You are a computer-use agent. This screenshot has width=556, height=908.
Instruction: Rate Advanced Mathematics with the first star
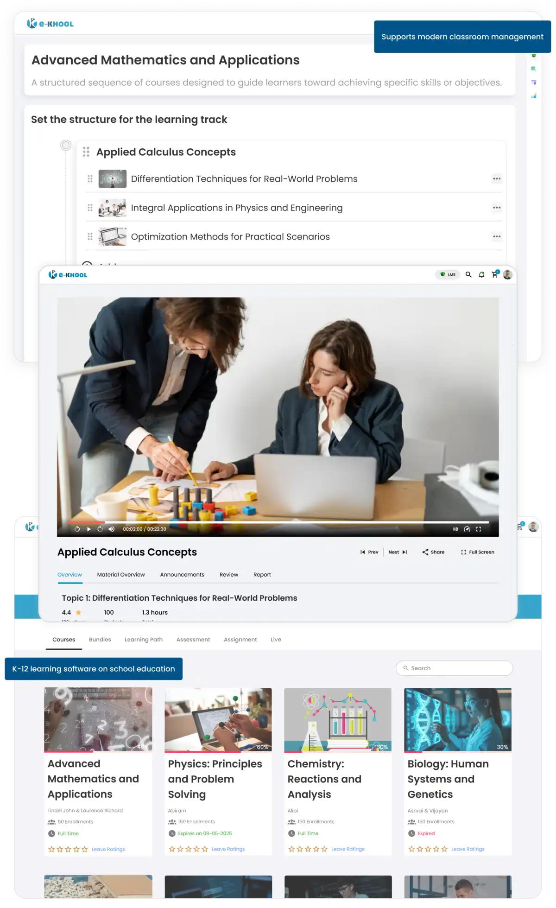pyautogui.click(x=51, y=849)
